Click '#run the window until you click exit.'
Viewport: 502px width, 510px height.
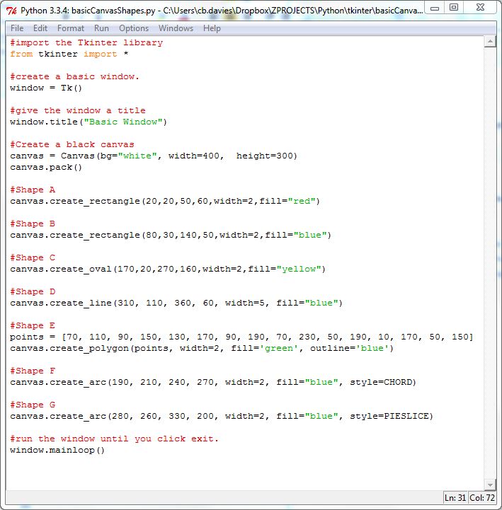click(114, 439)
